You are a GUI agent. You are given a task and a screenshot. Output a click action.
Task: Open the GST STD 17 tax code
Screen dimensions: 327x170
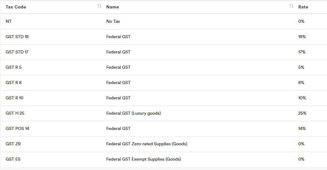[17, 52]
